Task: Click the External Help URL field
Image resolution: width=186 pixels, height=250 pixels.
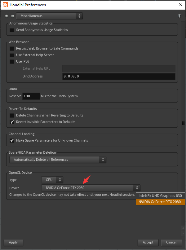Action: (x=119, y=68)
